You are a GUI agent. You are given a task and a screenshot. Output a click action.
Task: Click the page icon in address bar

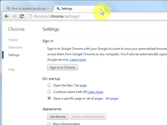coord(30,16)
